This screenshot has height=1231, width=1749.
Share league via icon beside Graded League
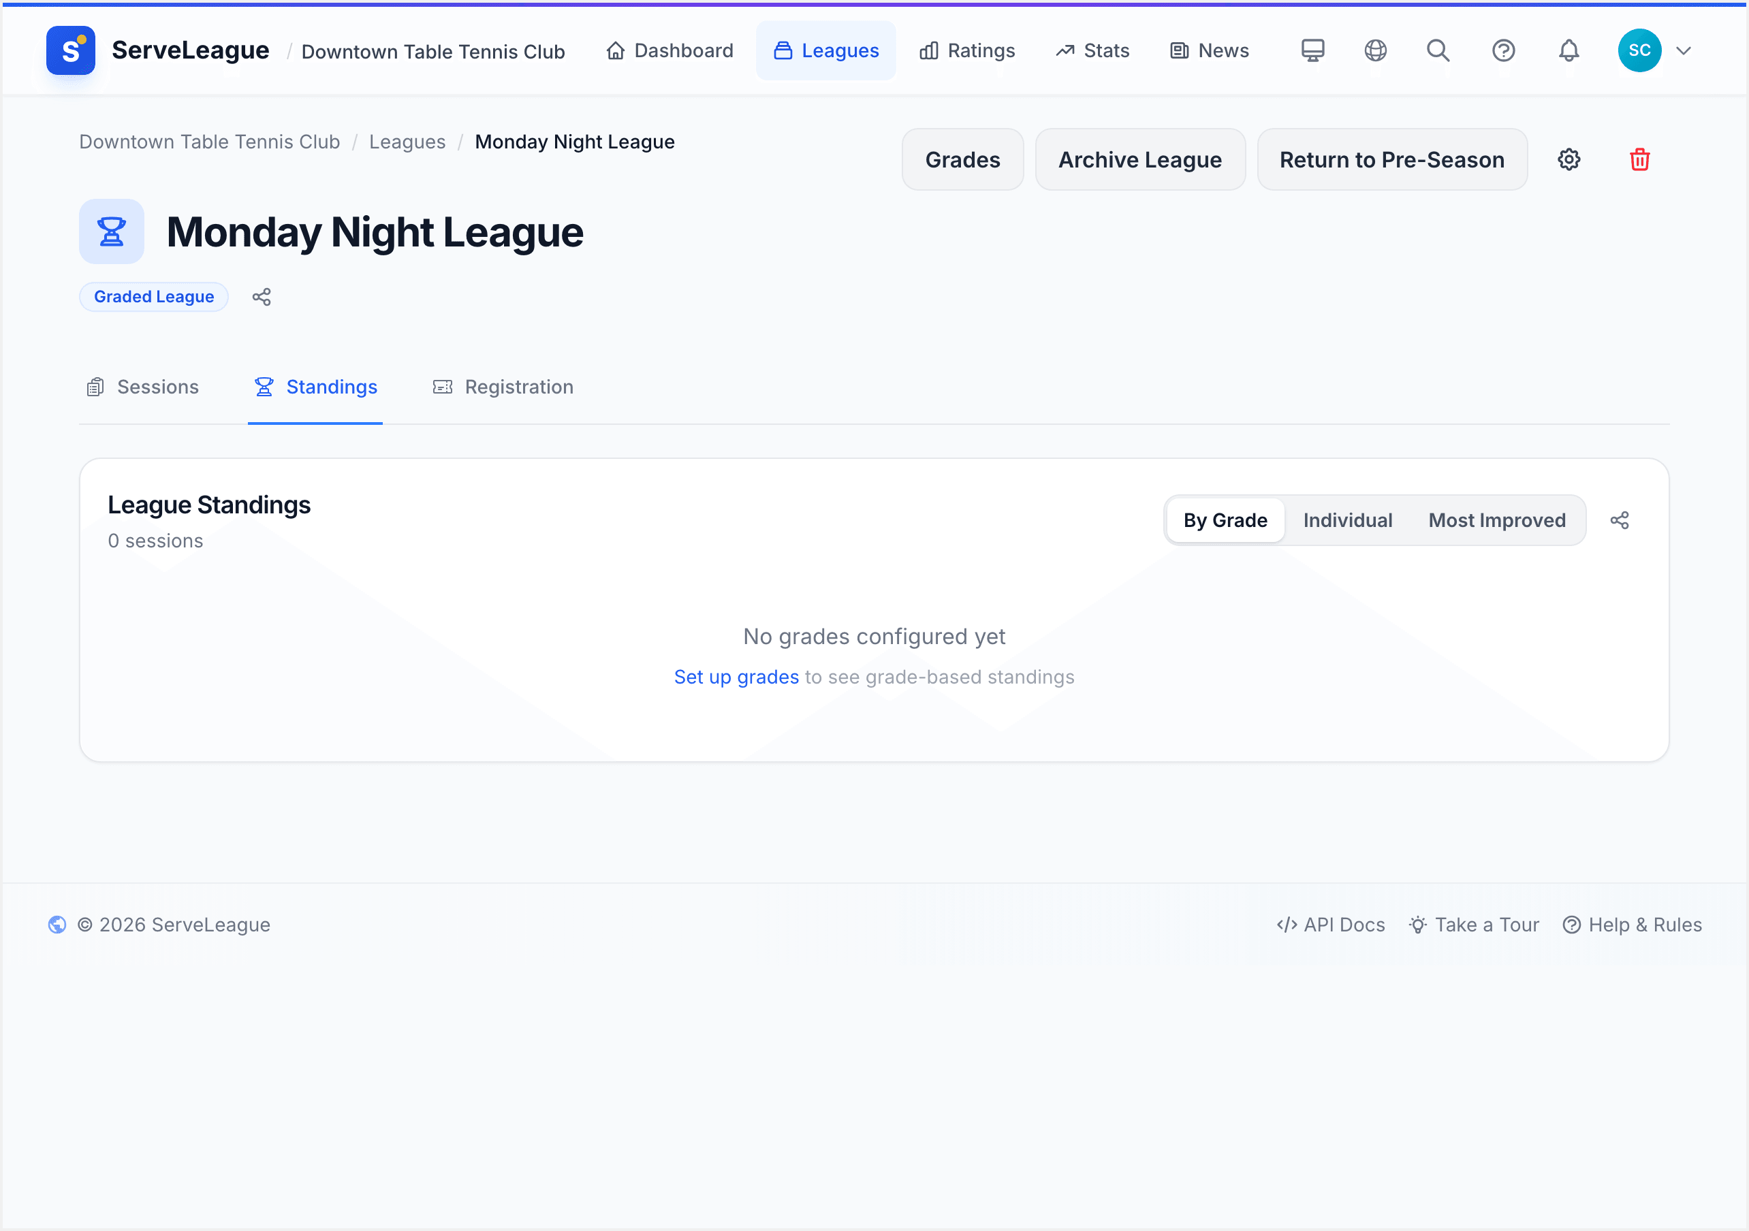pyautogui.click(x=262, y=297)
